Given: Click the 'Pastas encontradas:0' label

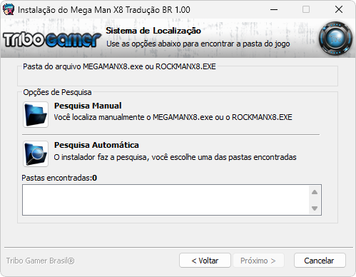Looking at the screenshot, I should point(59,178).
